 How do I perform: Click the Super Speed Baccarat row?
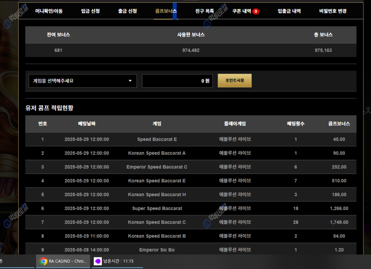[x=157, y=208]
